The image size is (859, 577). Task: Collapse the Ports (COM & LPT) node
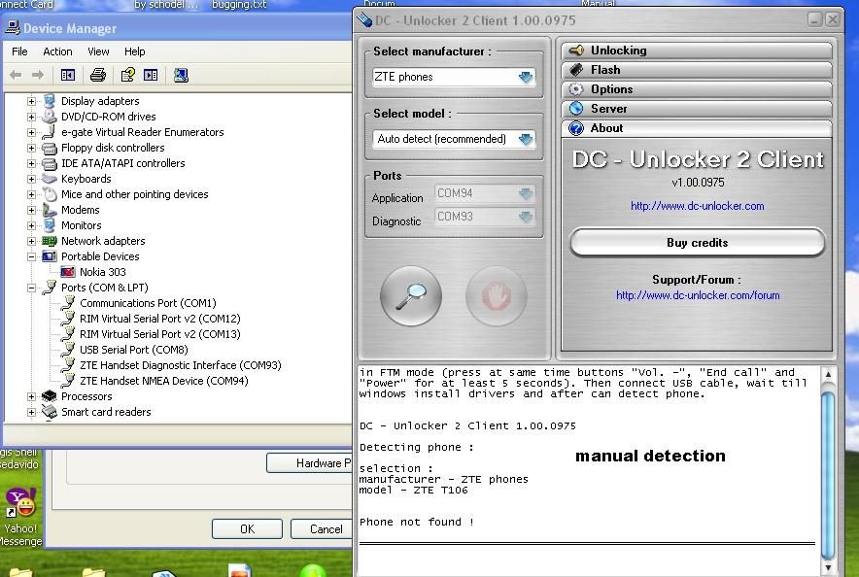(x=32, y=288)
